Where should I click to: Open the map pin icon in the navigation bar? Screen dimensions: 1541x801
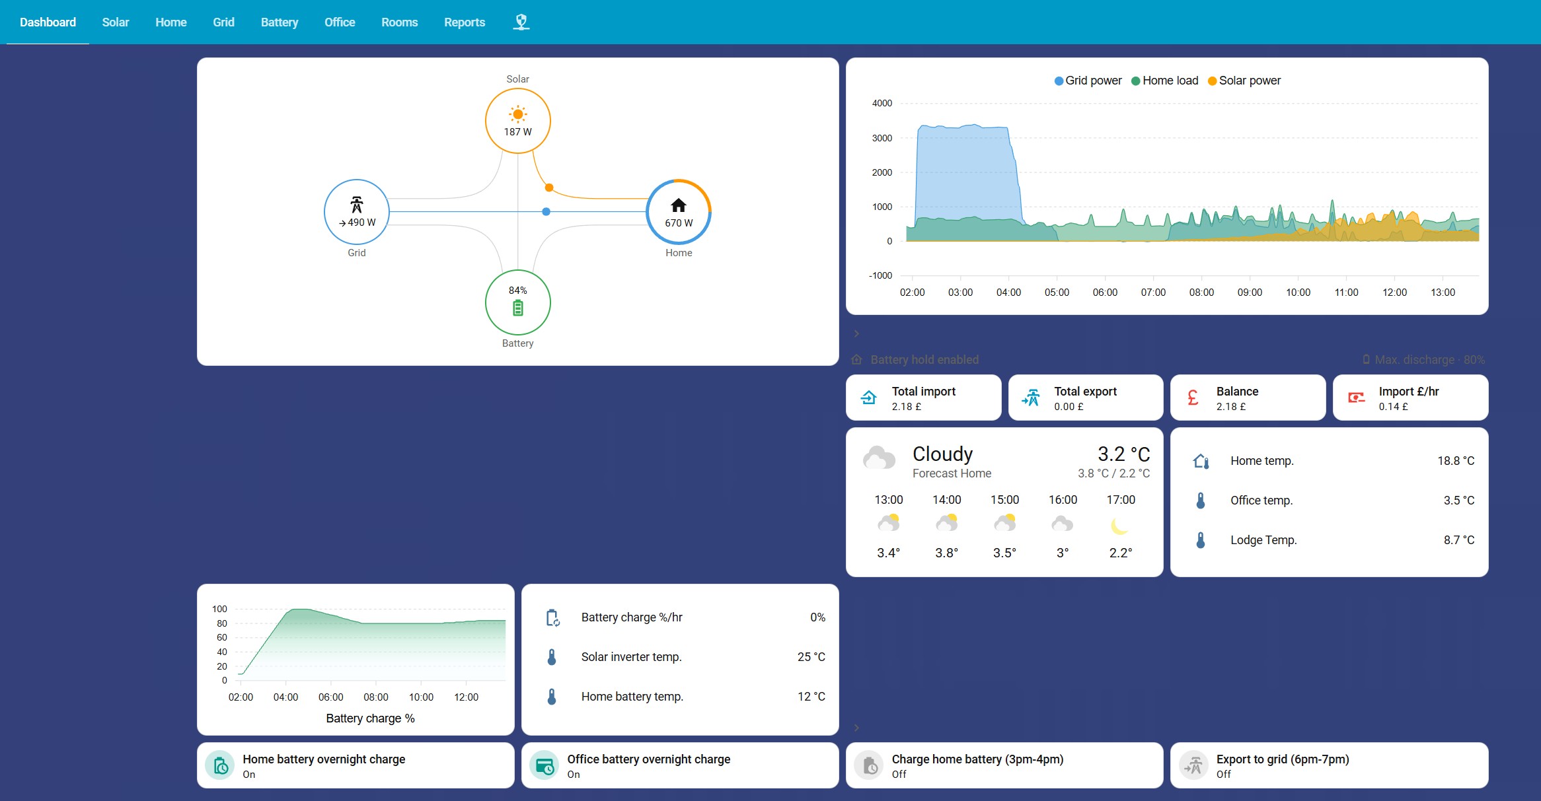pos(521,22)
